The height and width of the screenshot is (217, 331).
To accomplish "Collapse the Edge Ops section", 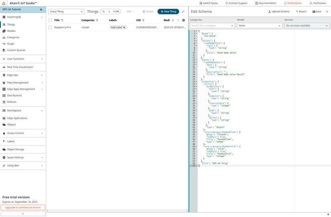I will click(42, 75).
